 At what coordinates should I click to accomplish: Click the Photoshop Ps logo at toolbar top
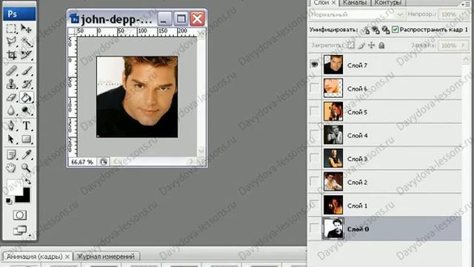(19, 14)
